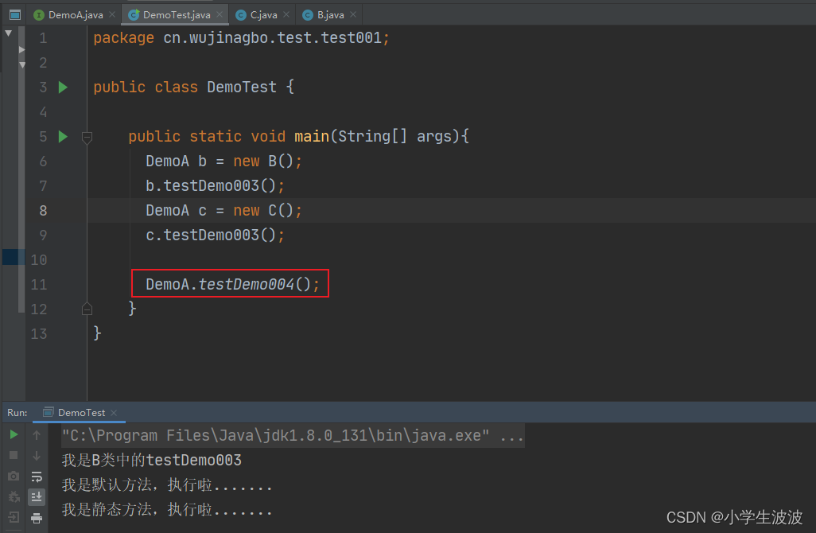This screenshot has height=533, width=816.
Task: Click 'public class DemoTest {' line
Action: click(x=193, y=87)
